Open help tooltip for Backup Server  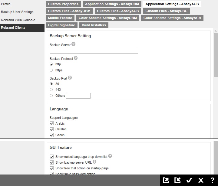[73, 44]
